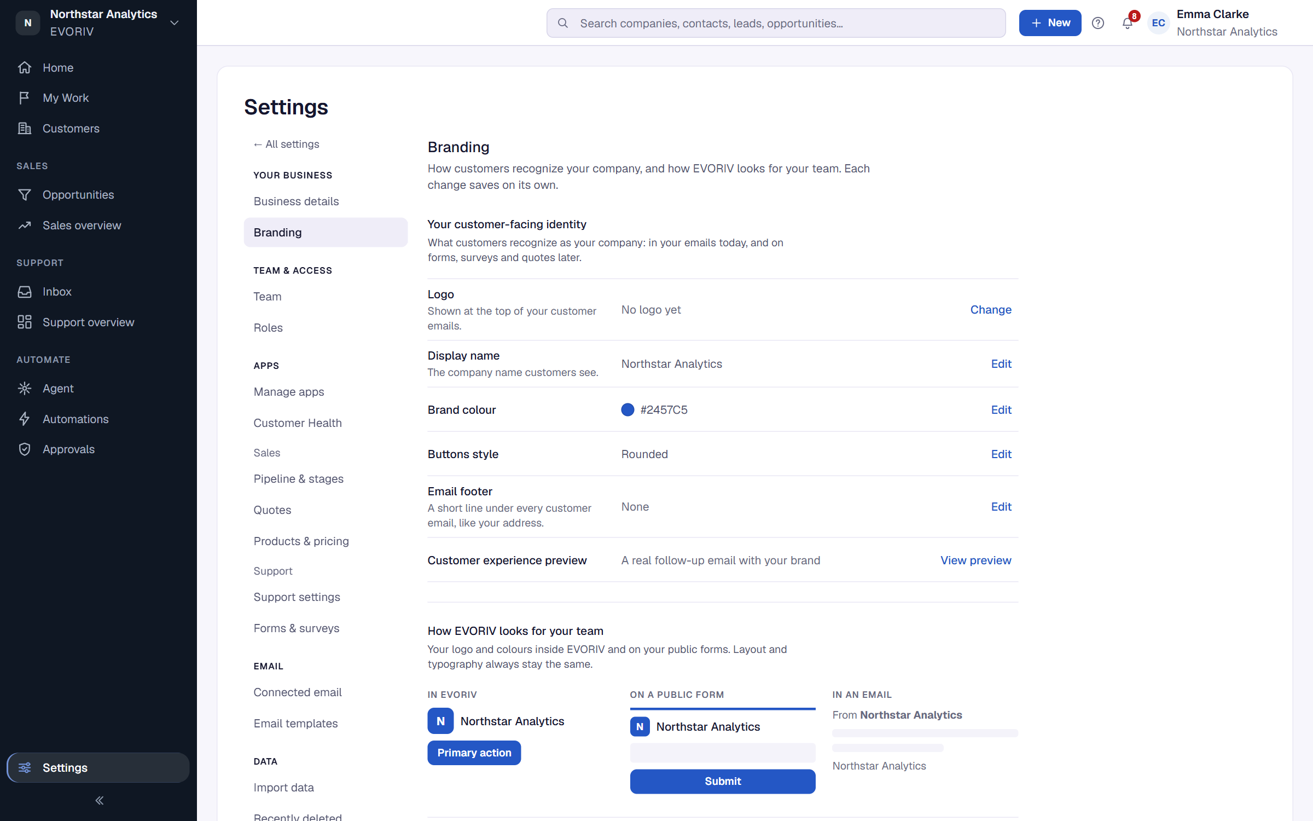The height and width of the screenshot is (821, 1313).
Task: Open notifications bell with badge
Action: click(1128, 23)
